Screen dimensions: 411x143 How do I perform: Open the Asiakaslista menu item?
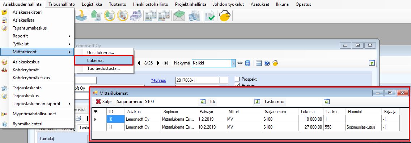tap(38, 20)
